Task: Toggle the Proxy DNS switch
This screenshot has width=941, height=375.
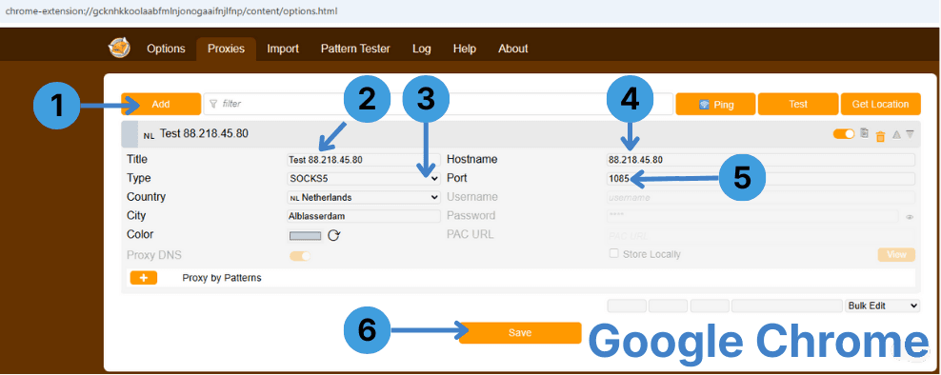Action: [x=301, y=256]
